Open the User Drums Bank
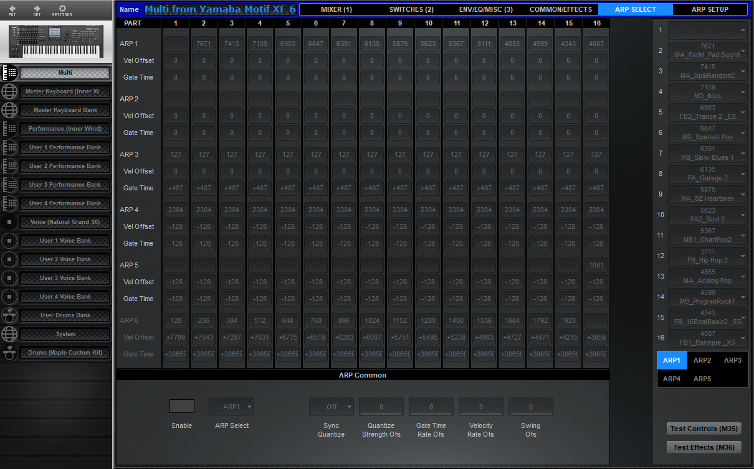 point(64,315)
